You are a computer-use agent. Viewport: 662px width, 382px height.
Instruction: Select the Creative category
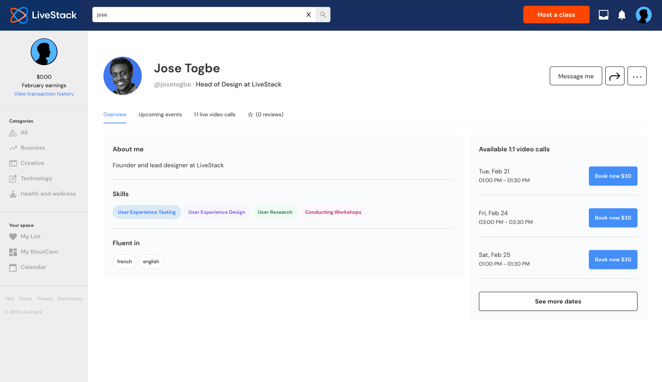click(33, 163)
